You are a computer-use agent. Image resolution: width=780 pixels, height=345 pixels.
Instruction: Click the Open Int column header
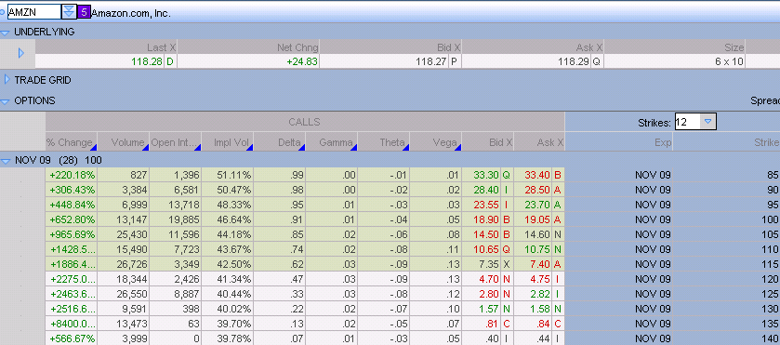(176, 143)
